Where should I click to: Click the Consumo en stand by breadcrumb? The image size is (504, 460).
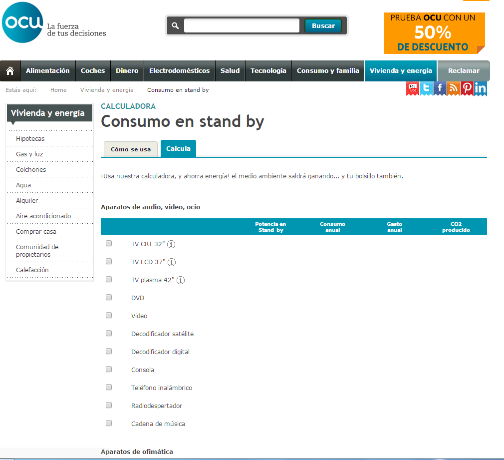click(178, 90)
